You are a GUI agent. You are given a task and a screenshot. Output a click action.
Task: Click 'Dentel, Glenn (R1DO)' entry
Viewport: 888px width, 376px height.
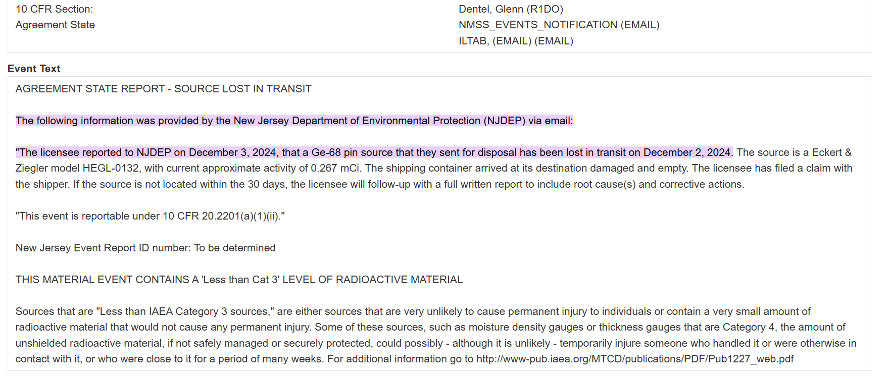511,9
